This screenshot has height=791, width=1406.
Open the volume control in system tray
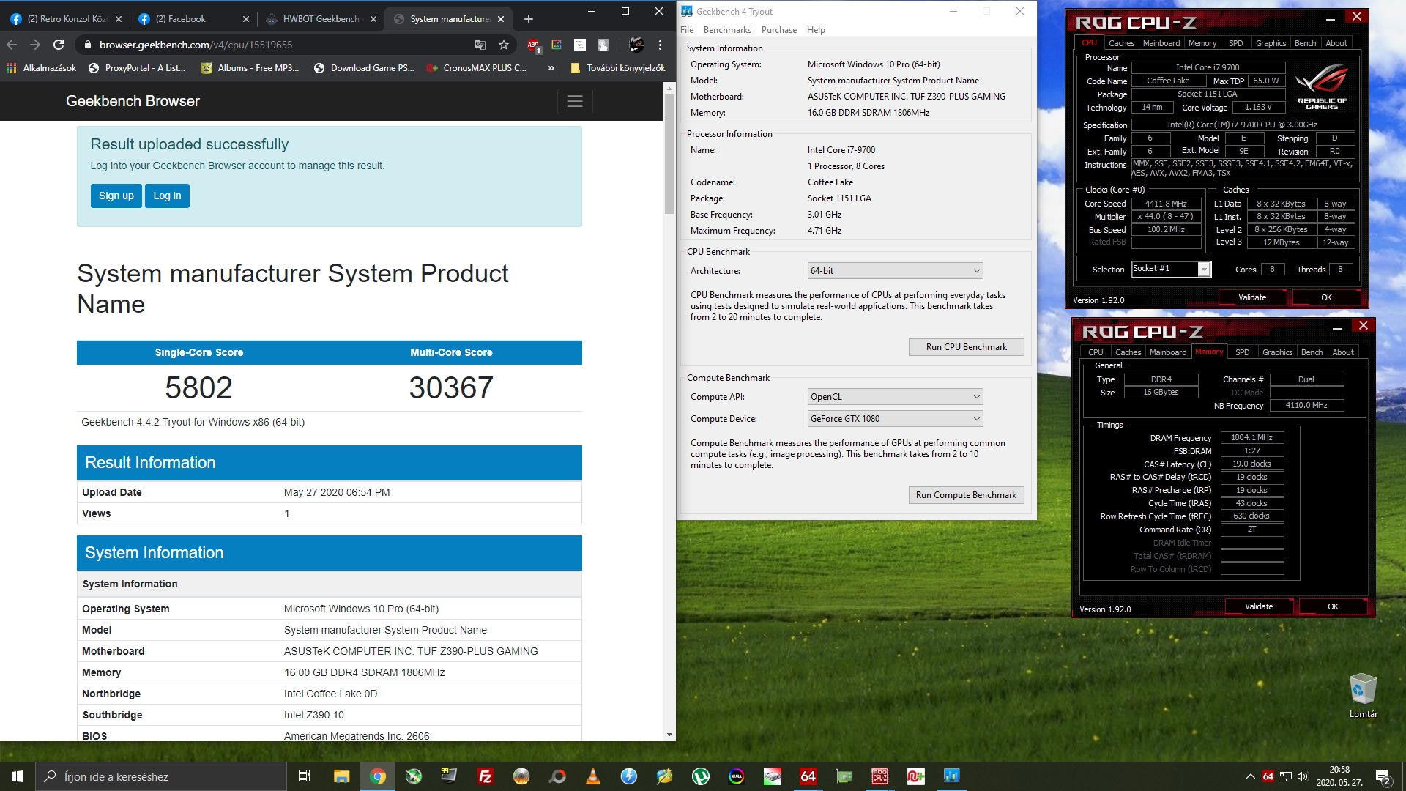[x=1303, y=776]
